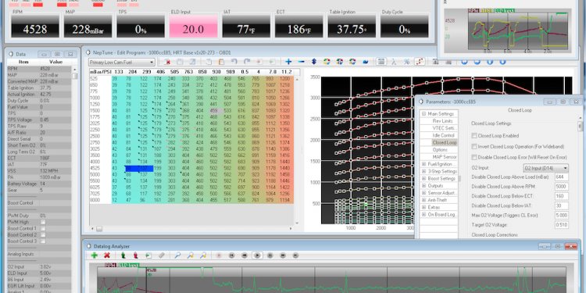Select Idle Control in the parameters tree
Image resolution: width=586 pixels, height=293 pixels.
[x=443, y=135]
